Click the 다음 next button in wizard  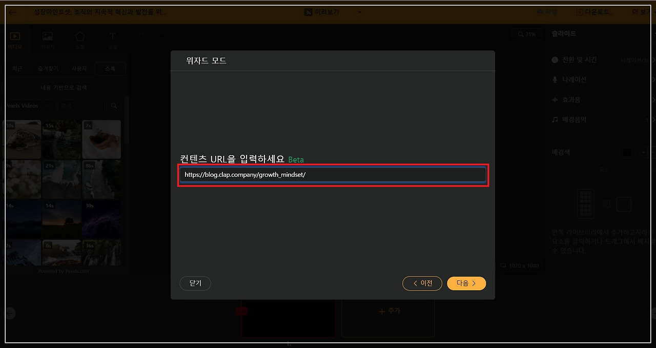[x=466, y=283]
